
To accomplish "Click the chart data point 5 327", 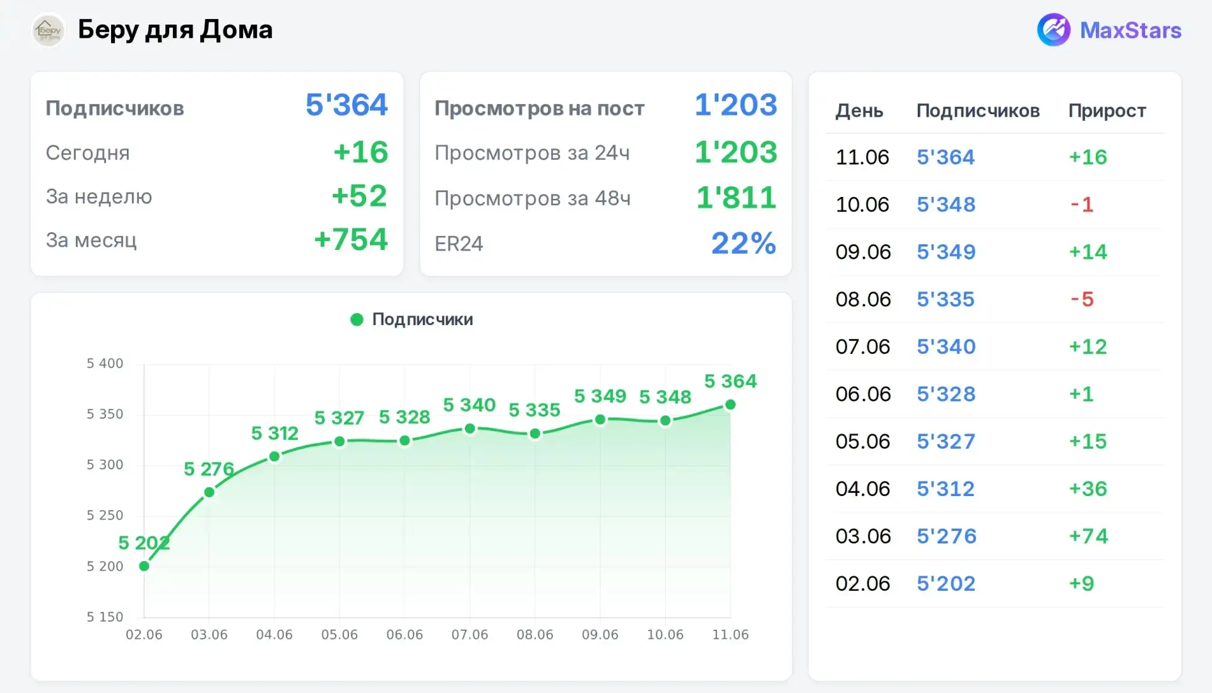I will [340, 441].
